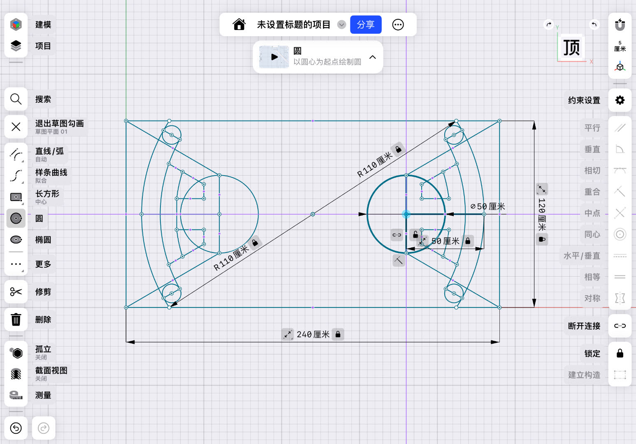Switch view projection with cube icon
Screen dimensions: 636x444
[620, 67]
